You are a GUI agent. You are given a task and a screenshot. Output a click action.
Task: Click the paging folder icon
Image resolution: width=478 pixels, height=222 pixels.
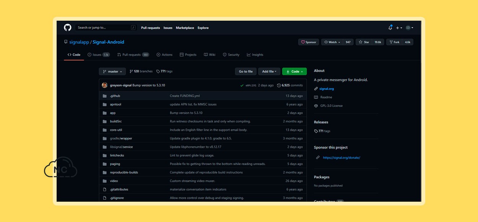[105, 164]
